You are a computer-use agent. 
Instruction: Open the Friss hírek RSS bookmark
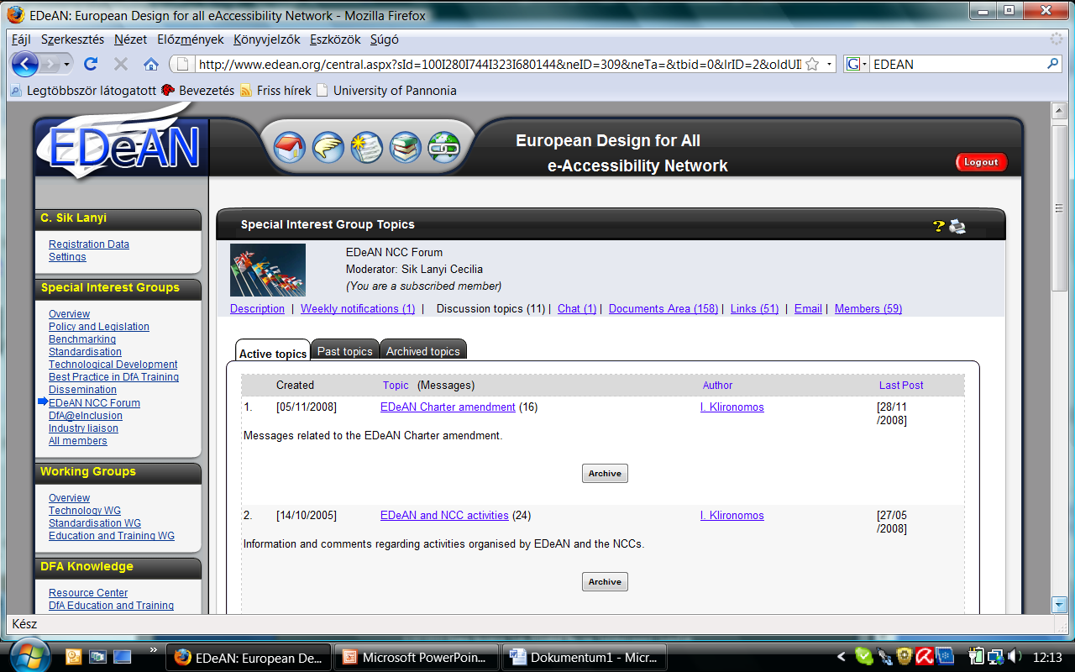pyautogui.click(x=275, y=90)
